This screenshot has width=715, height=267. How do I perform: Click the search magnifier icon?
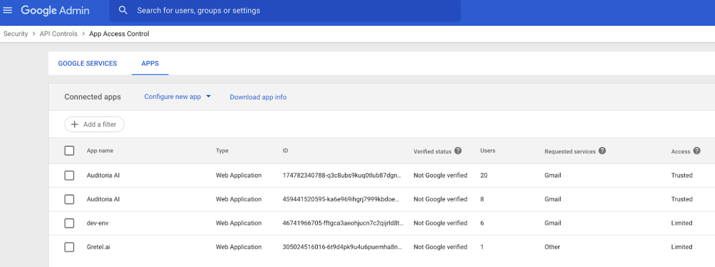124,10
